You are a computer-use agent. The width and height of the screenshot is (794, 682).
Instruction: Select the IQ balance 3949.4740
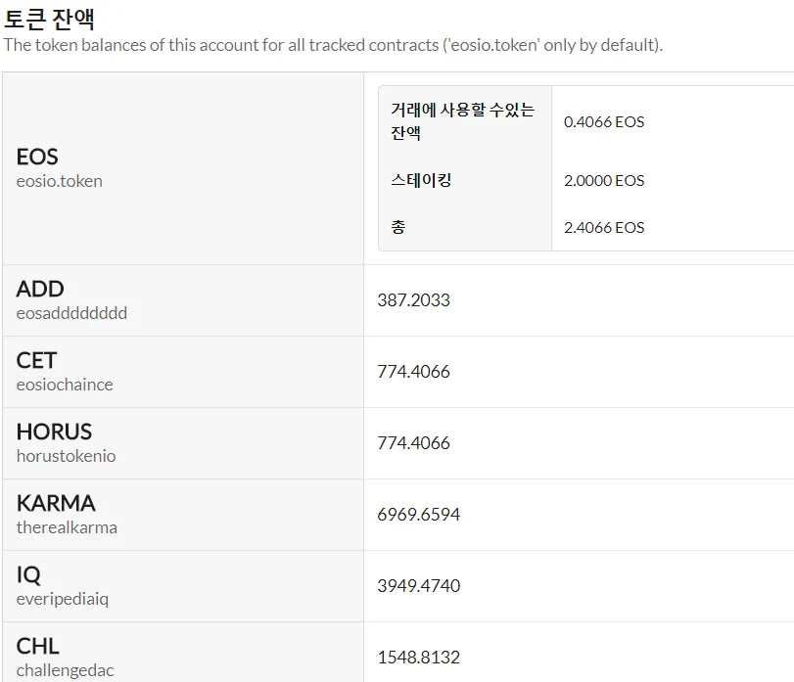(418, 586)
